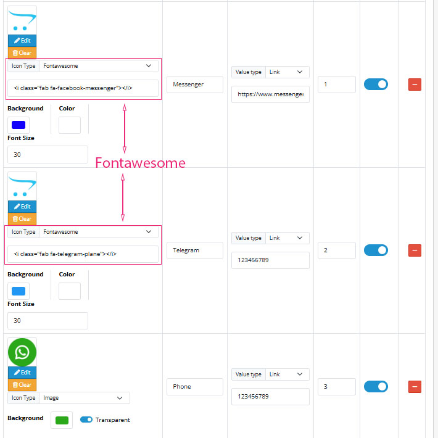Click the Messenger link URL field

(270, 95)
